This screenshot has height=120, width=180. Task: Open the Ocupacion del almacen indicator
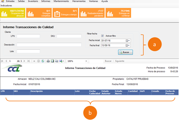click(x=13, y=13)
